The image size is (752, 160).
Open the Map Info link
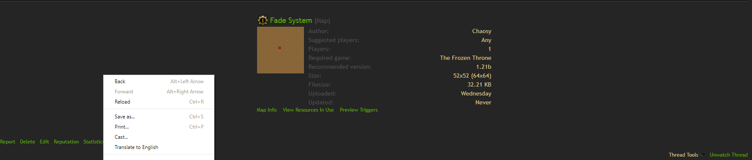pyautogui.click(x=266, y=110)
